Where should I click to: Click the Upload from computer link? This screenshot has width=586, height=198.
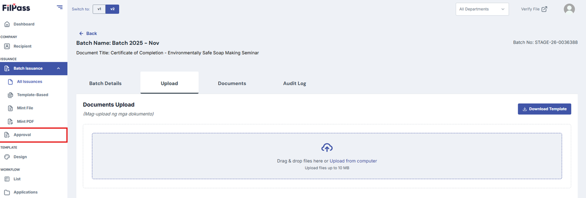coord(353,161)
